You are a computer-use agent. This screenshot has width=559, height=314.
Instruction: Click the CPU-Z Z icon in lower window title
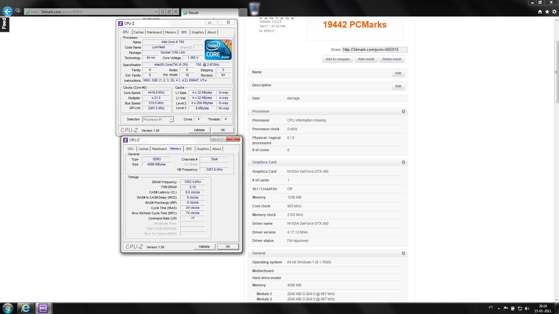(125, 140)
